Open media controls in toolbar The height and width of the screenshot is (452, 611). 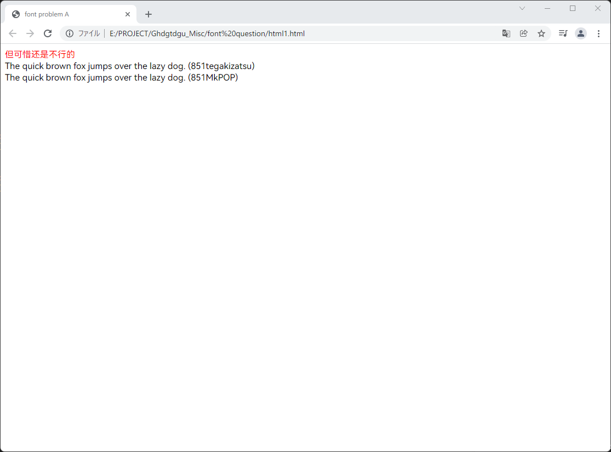[x=563, y=33]
